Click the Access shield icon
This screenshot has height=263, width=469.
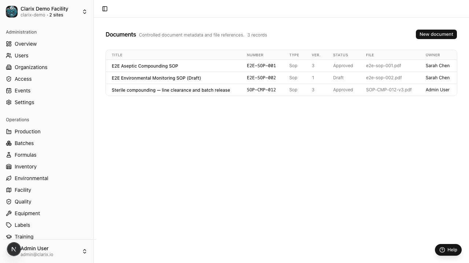[x=9, y=79]
